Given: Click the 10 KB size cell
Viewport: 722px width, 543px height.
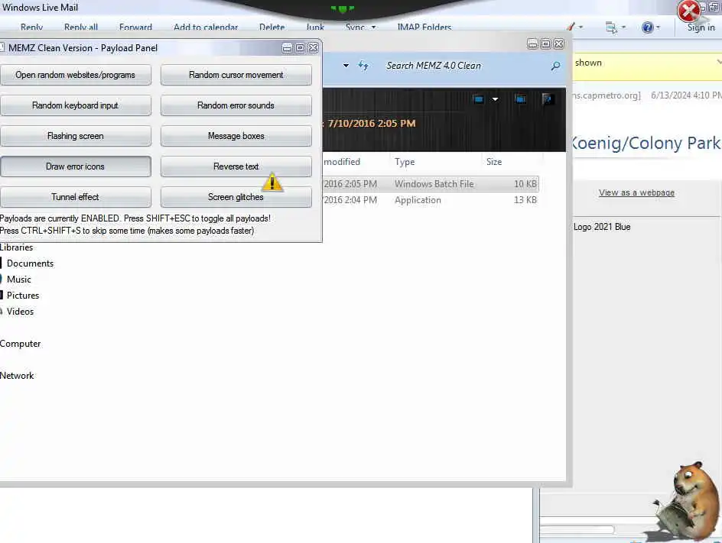Looking at the screenshot, I should coord(525,184).
